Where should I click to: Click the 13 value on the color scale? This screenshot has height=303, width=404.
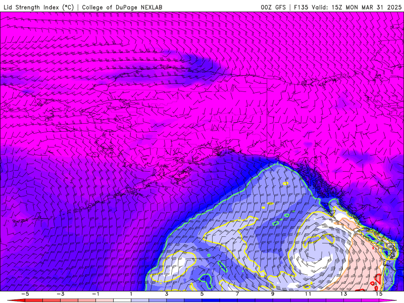point(344,294)
